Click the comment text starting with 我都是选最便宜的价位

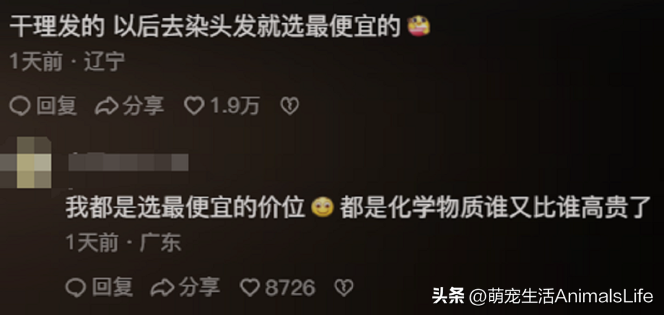[358, 208]
